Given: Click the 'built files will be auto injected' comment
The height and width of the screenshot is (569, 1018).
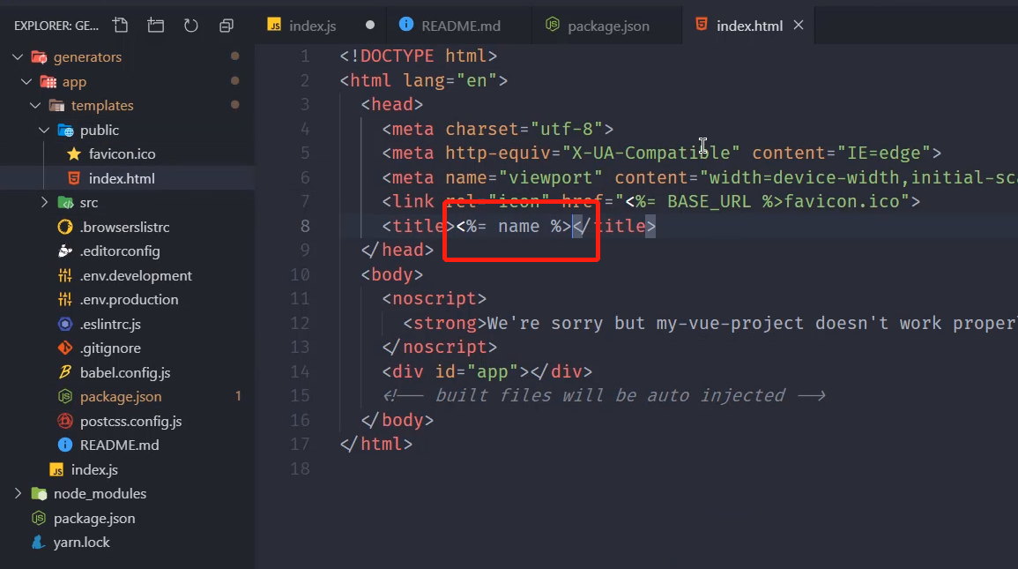Looking at the screenshot, I should click(604, 395).
